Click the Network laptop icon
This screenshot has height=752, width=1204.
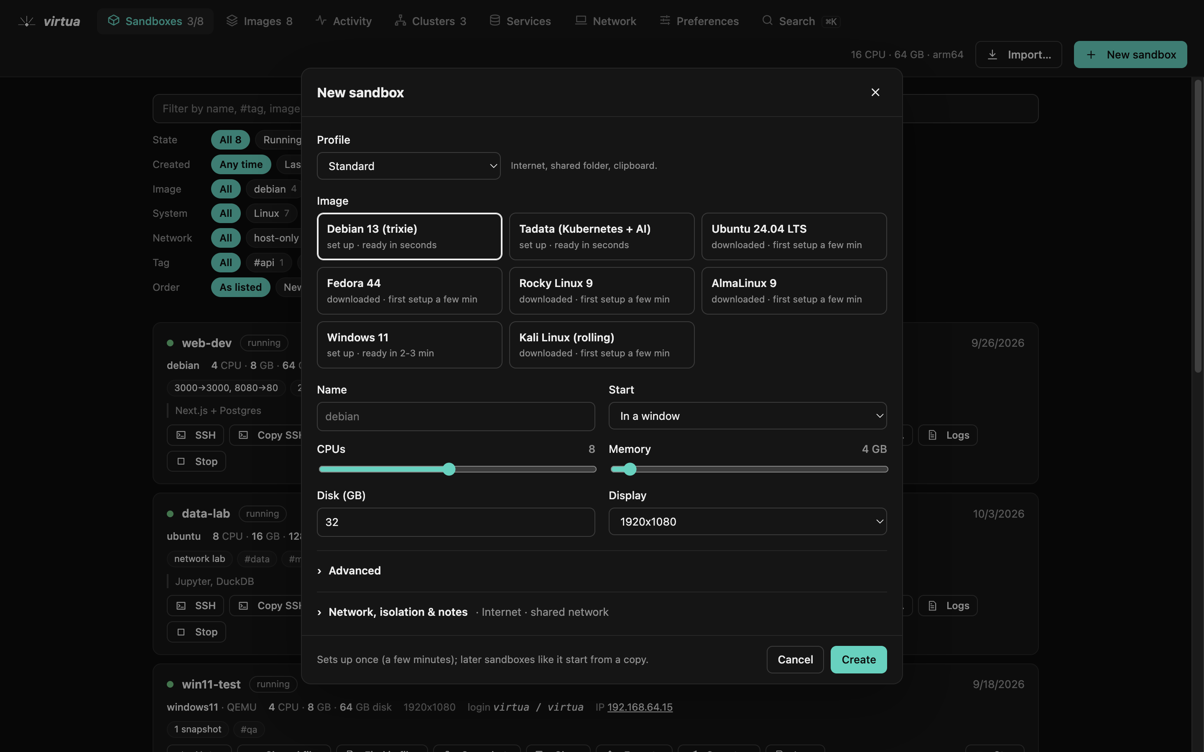[581, 20]
